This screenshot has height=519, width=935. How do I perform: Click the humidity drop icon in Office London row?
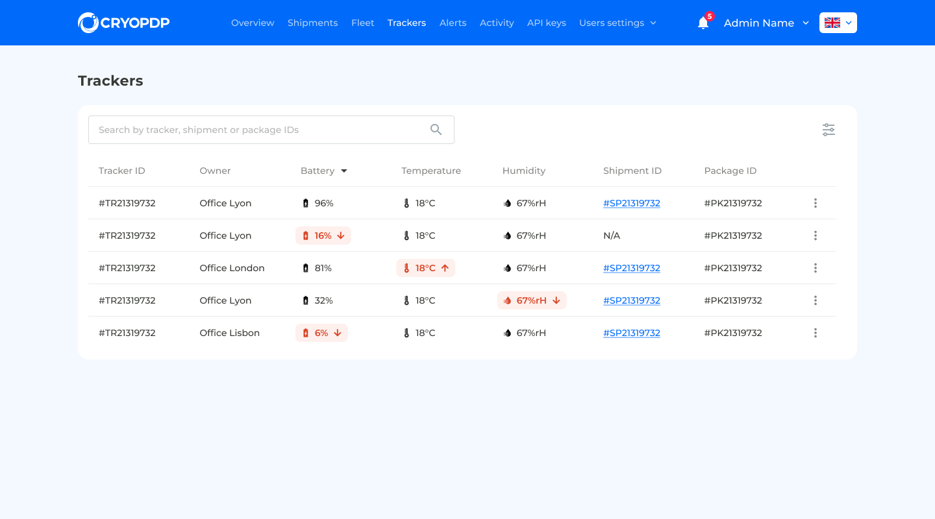click(508, 268)
